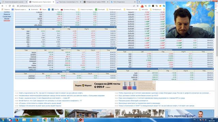The height and width of the screenshot is (122, 218).
Task: Open the Карты bookmark
Action: tap(43, 9)
